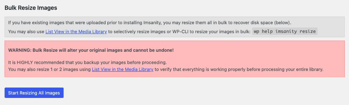Viewport: 349px width, 105px height.
Task: Click 'You may also use' text in the gray box
Action: [26, 32]
